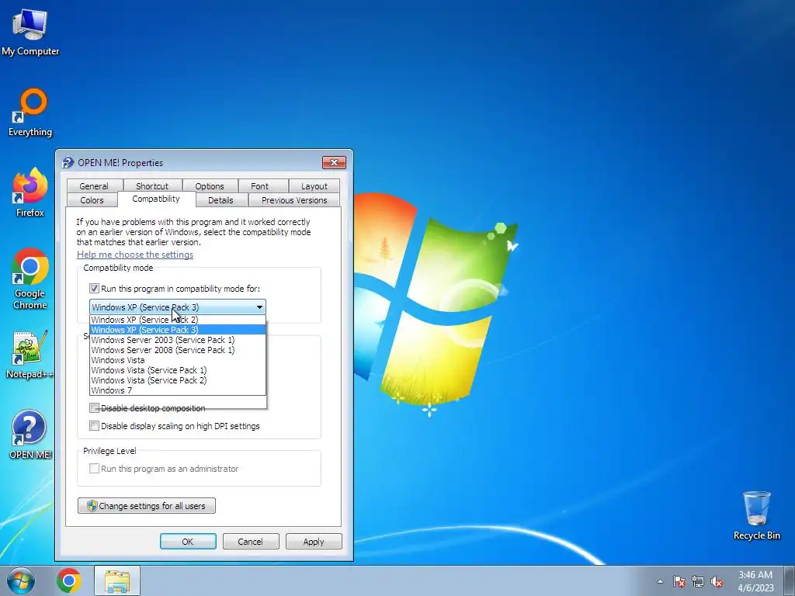
Task: Open the My Computer desktop icon
Action: click(30, 32)
